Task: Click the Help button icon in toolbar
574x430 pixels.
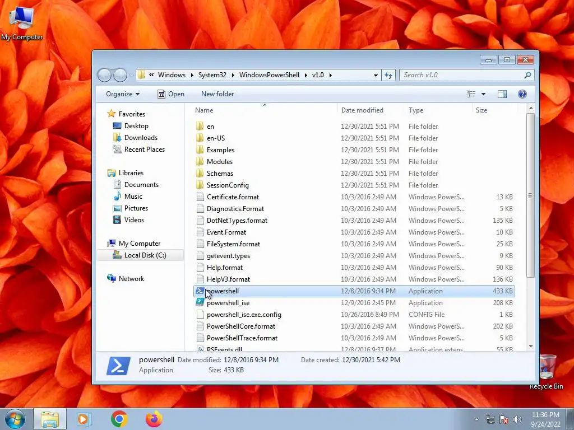Action: [x=522, y=94]
